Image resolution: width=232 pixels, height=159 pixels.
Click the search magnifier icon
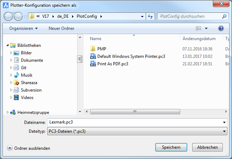224,16
